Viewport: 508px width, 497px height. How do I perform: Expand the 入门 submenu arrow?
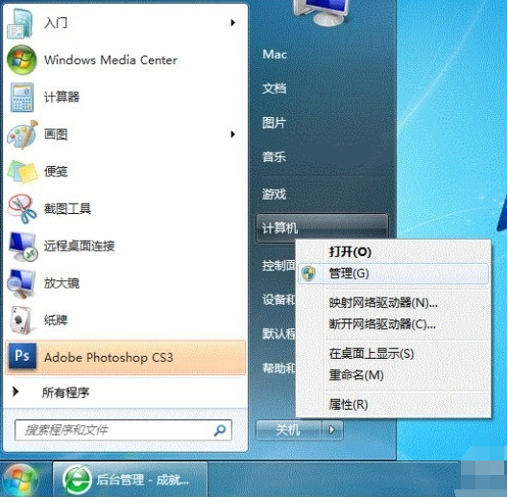coord(232,23)
